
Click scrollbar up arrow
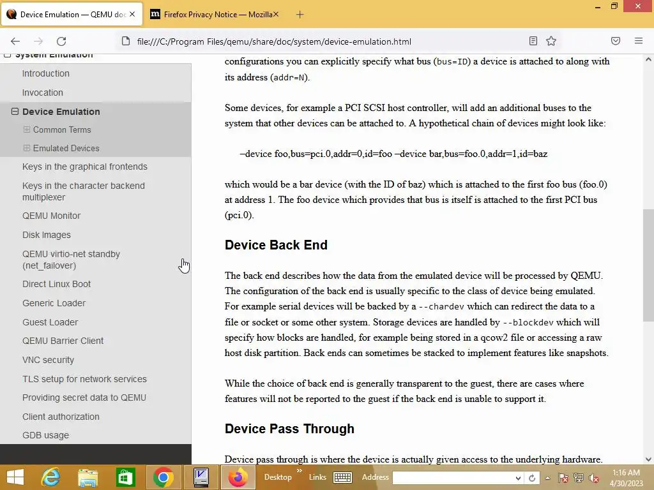click(648, 59)
